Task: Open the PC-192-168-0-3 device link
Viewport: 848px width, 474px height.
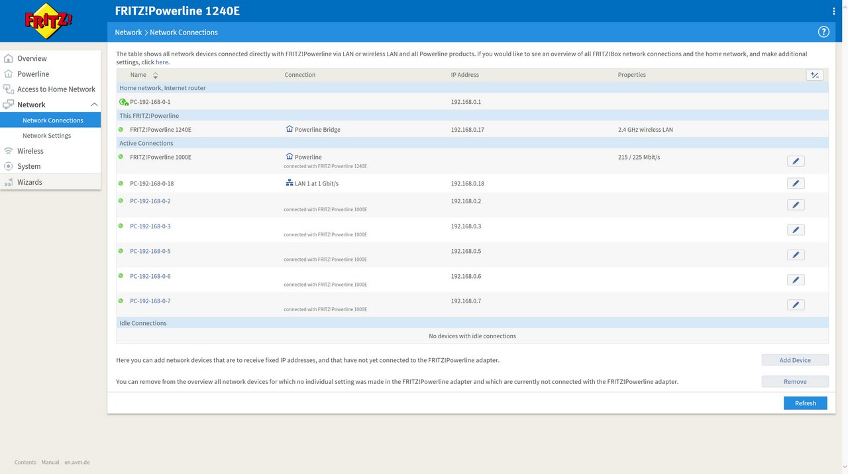Action: (x=150, y=226)
